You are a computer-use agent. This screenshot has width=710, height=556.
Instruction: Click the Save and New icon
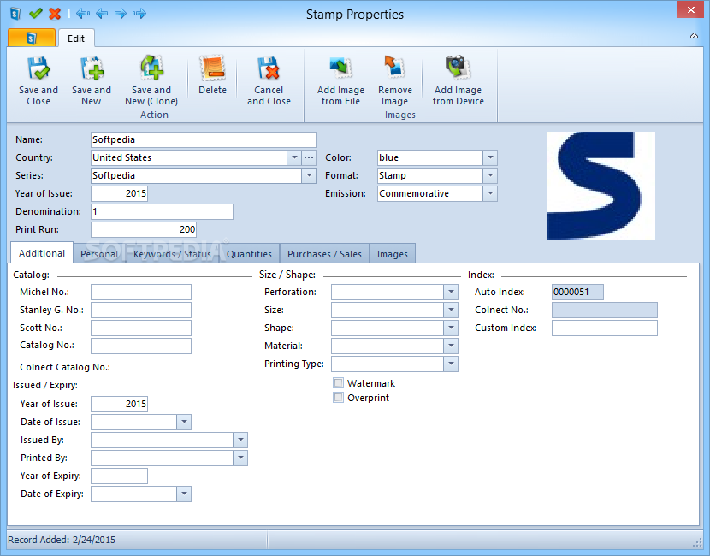(92, 68)
